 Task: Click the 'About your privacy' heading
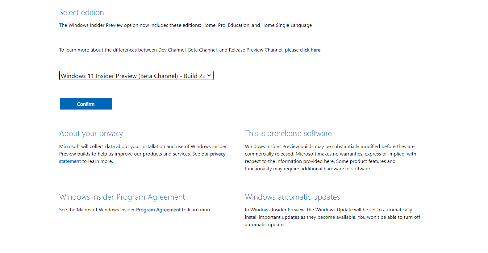[91, 134]
